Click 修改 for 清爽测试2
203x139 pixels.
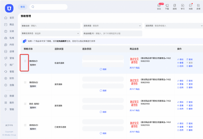pyautogui.click(x=180, y=81)
